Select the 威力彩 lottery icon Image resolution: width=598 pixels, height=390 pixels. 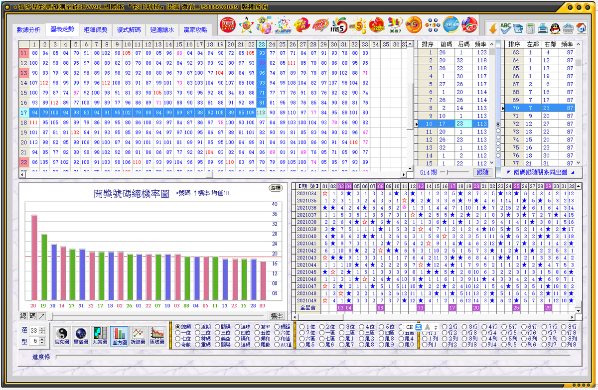click(x=469, y=24)
